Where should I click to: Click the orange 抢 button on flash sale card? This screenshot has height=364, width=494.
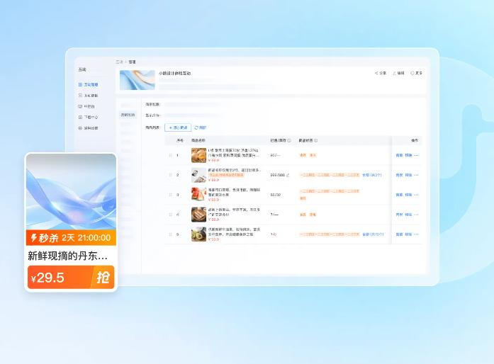pyautogui.click(x=103, y=278)
